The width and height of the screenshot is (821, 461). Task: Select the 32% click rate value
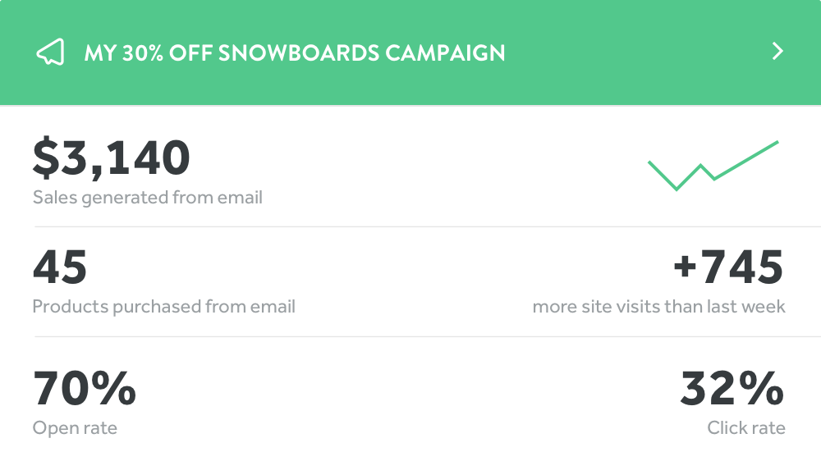coord(732,388)
